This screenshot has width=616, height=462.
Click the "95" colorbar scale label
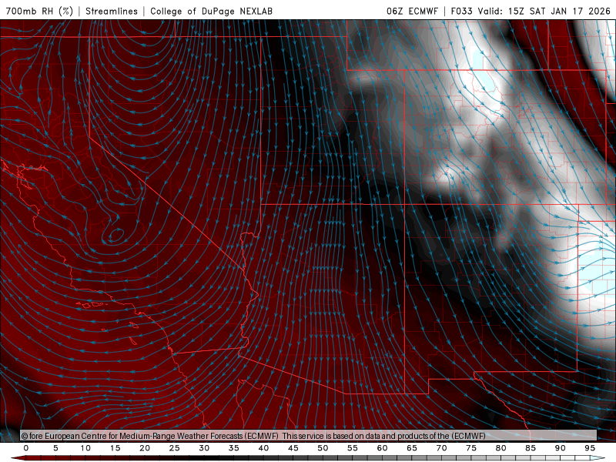pyautogui.click(x=590, y=448)
